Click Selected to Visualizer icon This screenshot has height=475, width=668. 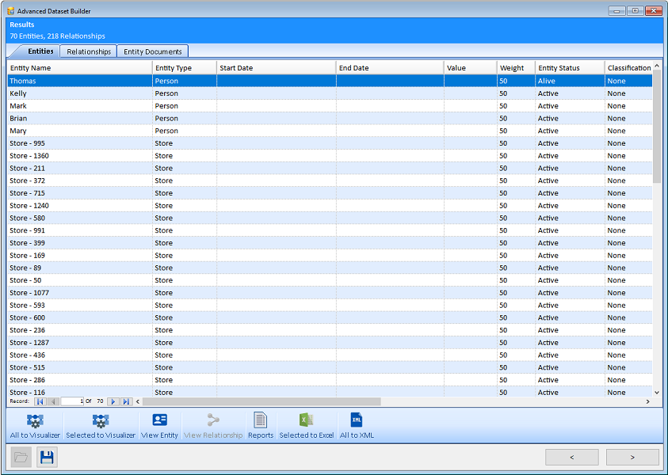[101, 426]
